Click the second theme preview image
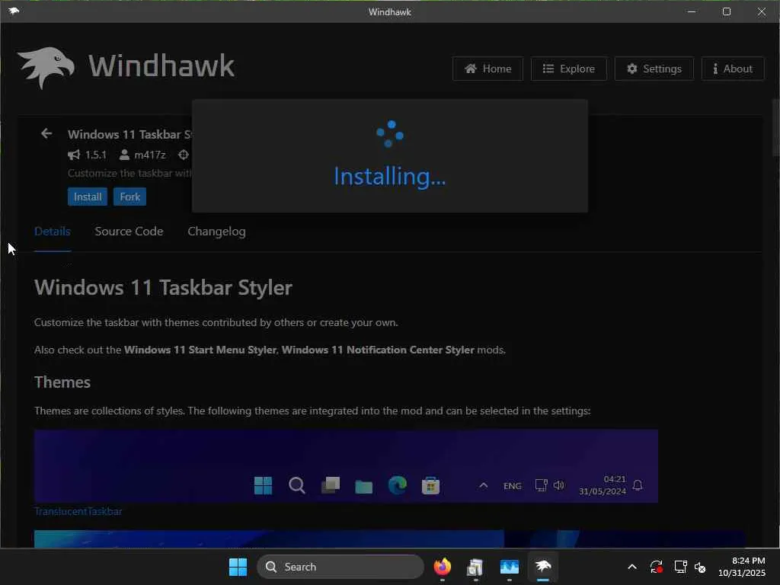This screenshot has height=585, width=780. [x=389, y=539]
